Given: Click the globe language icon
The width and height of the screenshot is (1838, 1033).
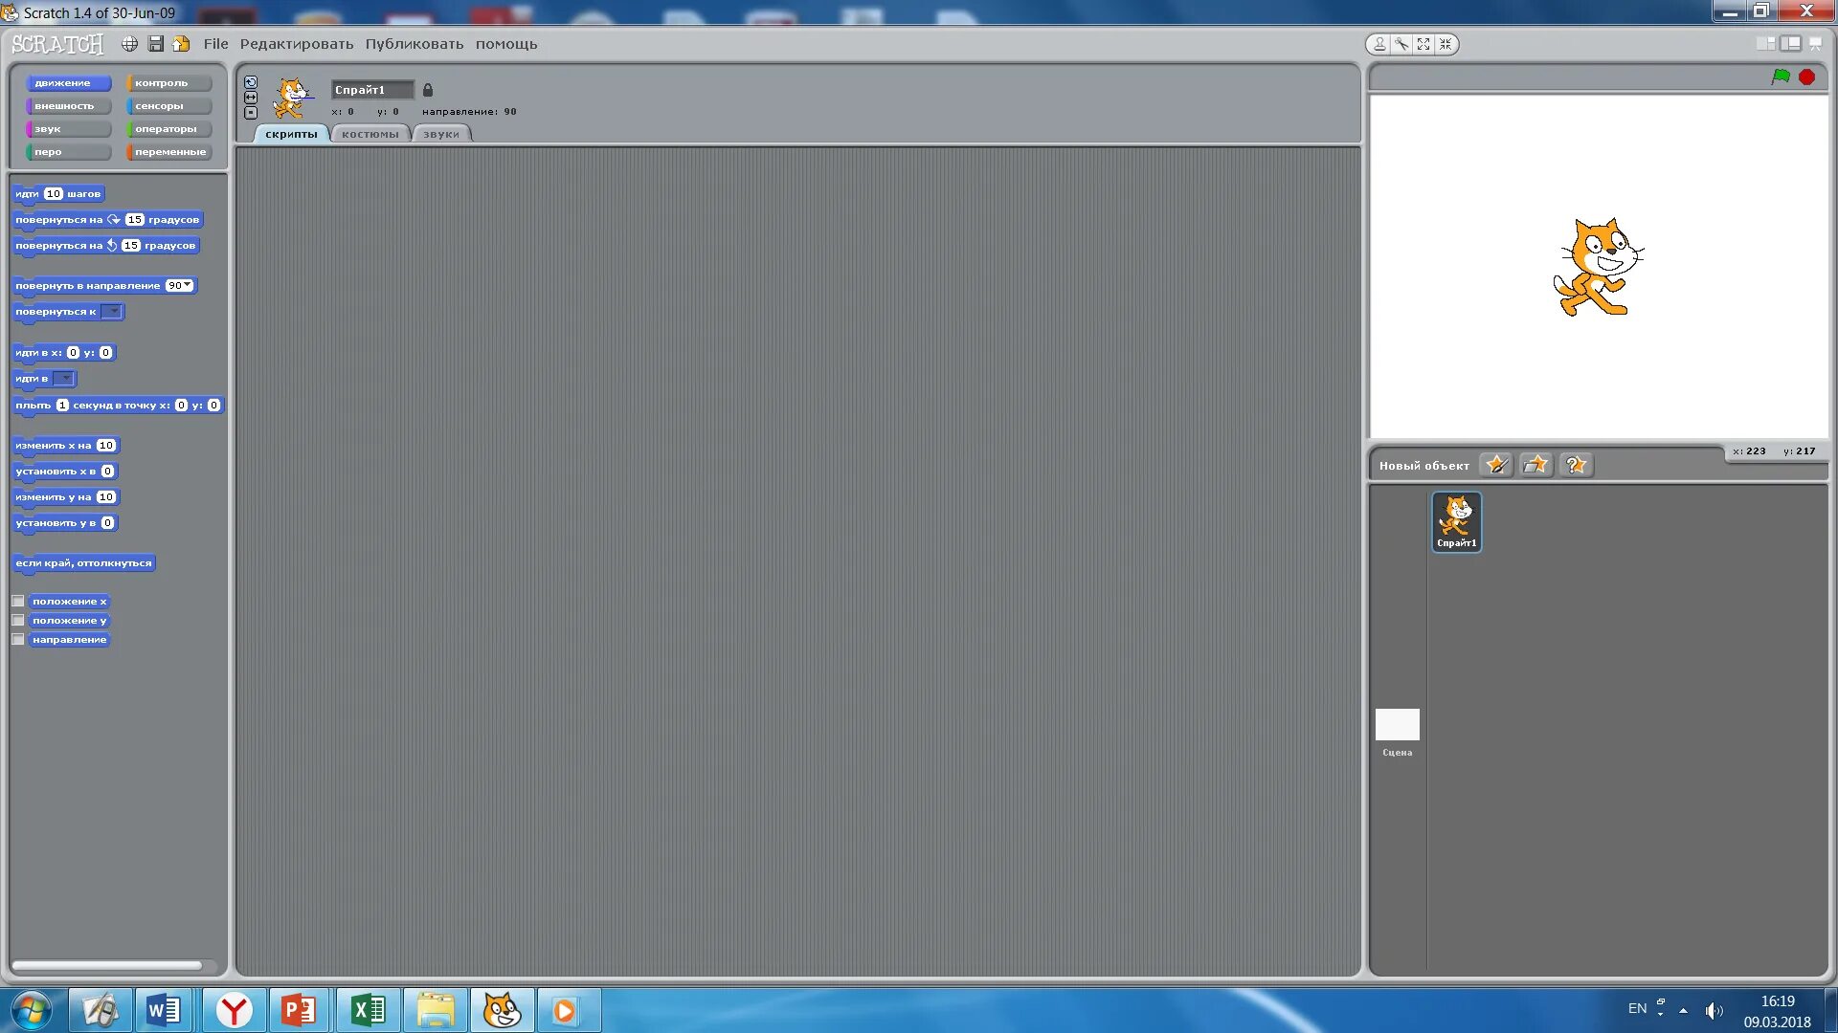Looking at the screenshot, I should click(129, 44).
